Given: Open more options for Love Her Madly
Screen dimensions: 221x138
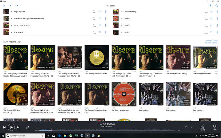Looking at the screenshot, I should coord(217,12).
